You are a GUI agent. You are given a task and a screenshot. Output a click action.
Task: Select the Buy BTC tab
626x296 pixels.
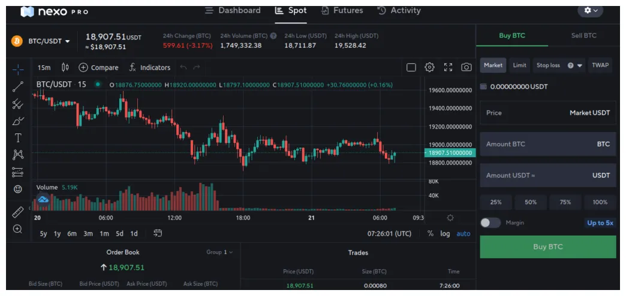512,35
